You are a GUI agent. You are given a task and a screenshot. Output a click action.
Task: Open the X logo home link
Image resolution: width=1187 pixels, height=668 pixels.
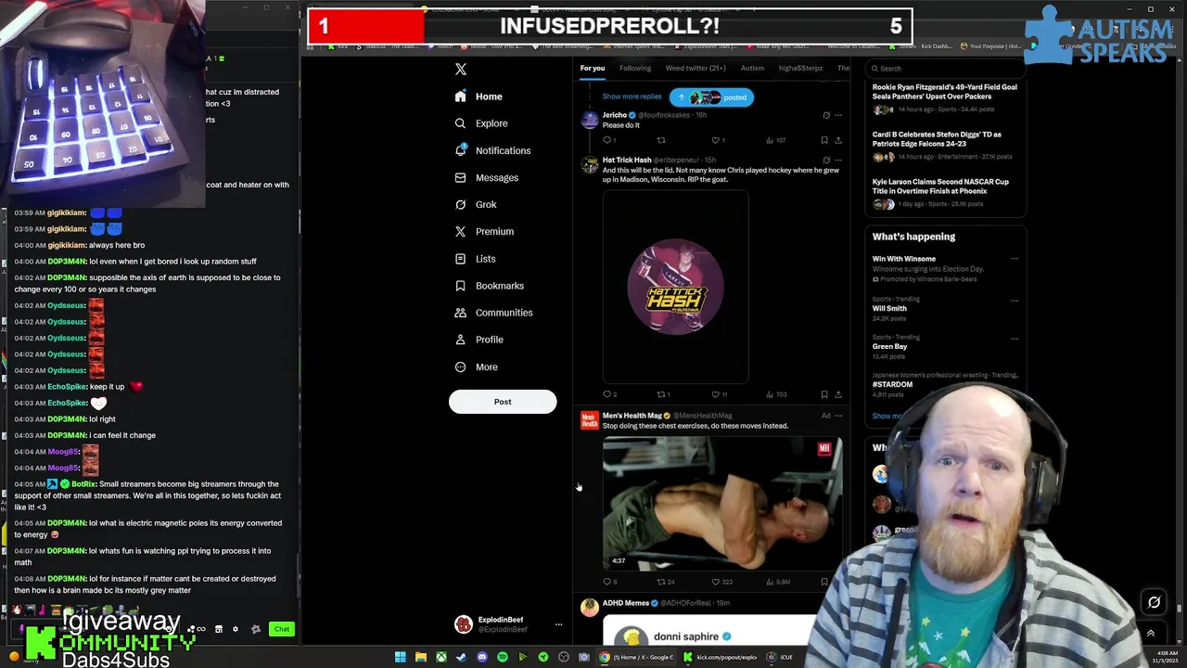pyautogui.click(x=461, y=70)
